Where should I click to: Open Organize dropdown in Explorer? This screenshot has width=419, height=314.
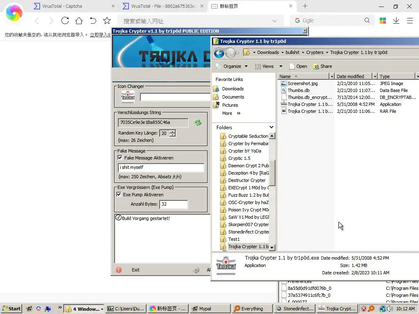[x=232, y=66]
